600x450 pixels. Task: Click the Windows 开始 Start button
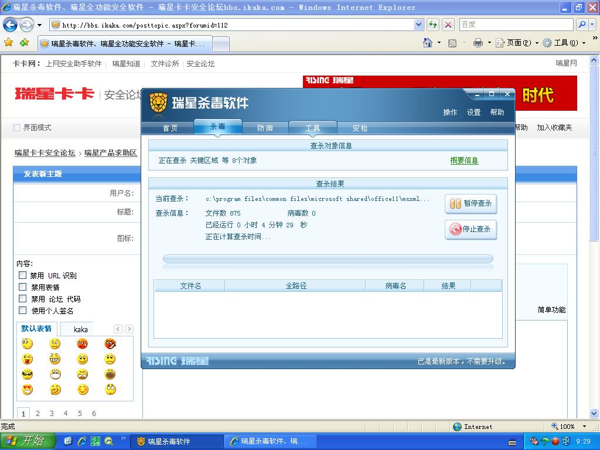(28, 441)
